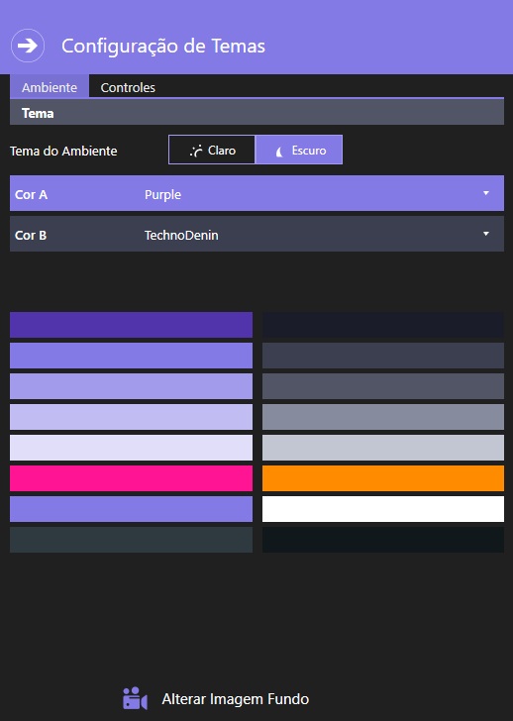Click the Configuração de Temas title

pyautogui.click(x=163, y=46)
